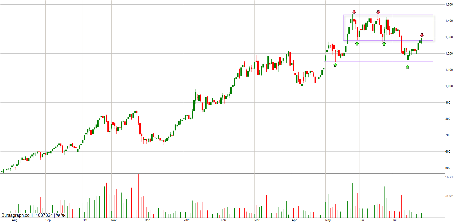Select the Apr label on the time axis
Viewport: 455px width, 222px height.
coord(294,220)
